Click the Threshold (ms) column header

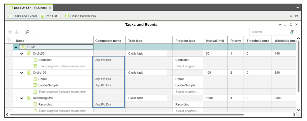coord(258,41)
